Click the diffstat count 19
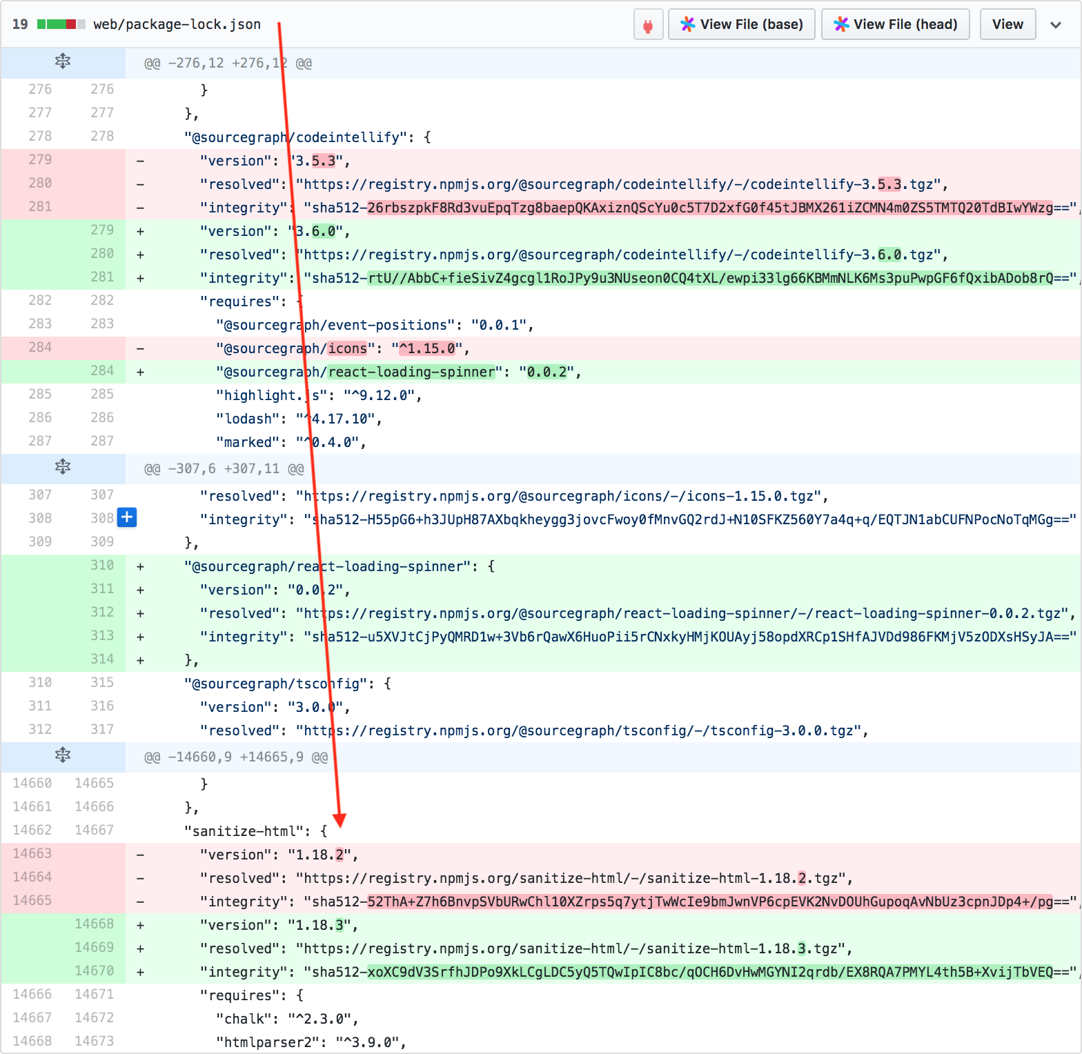Screen dimensions: 1082x1054 point(20,24)
